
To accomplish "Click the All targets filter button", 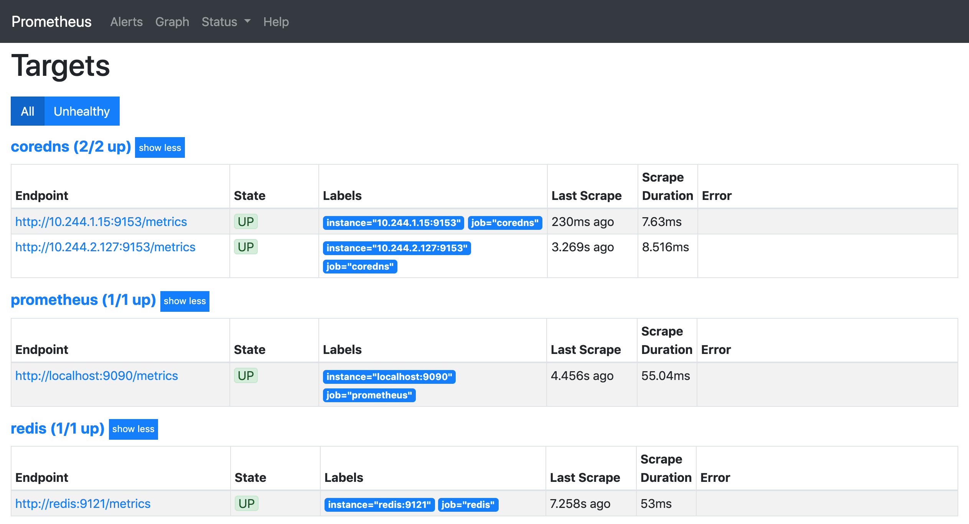I will coord(26,110).
